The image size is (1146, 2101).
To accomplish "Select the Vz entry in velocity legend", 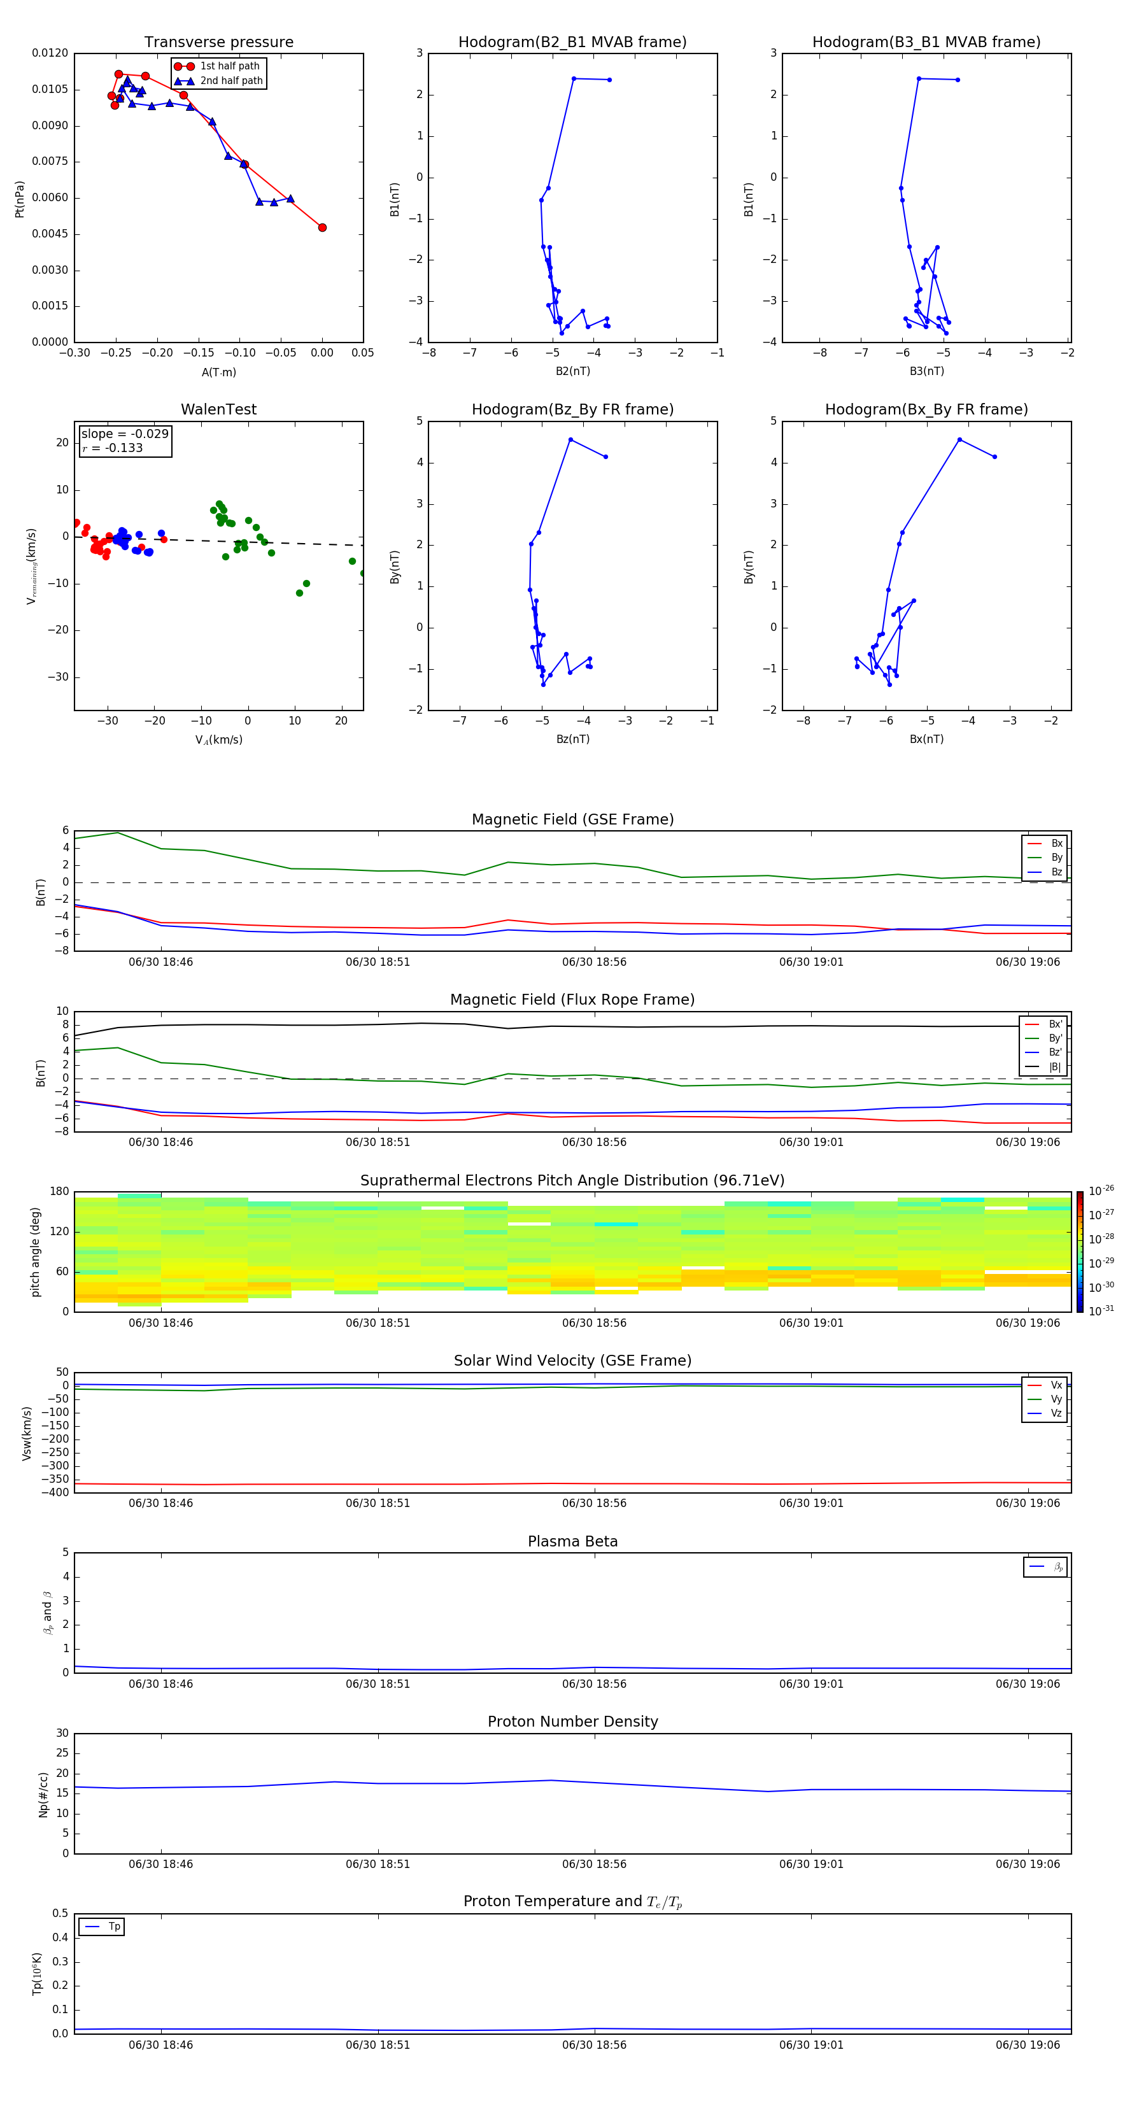I will [x=1045, y=1413].
